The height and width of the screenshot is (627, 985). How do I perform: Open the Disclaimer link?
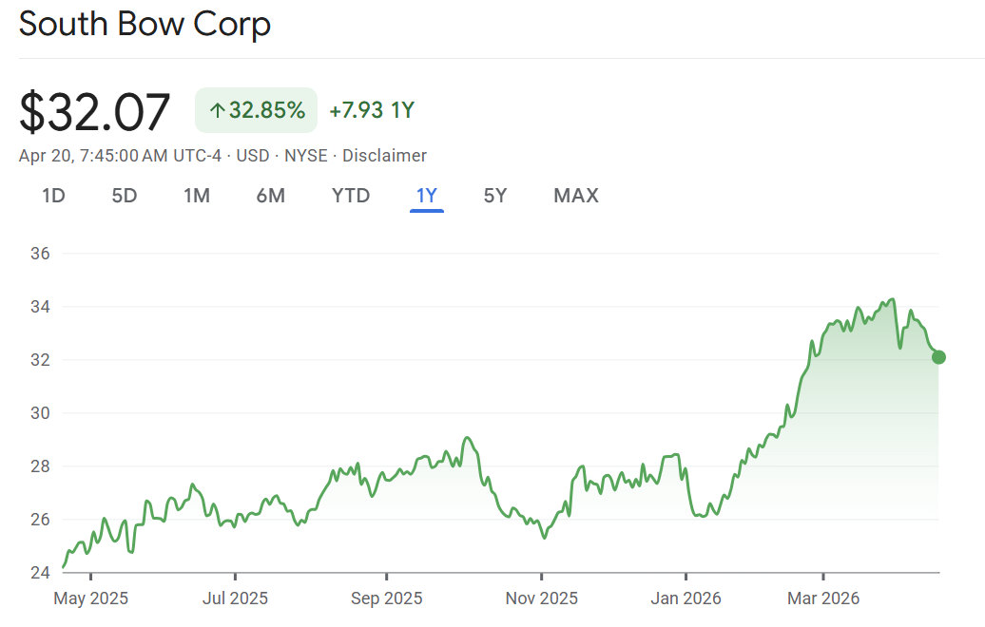(x=384, y=156)
